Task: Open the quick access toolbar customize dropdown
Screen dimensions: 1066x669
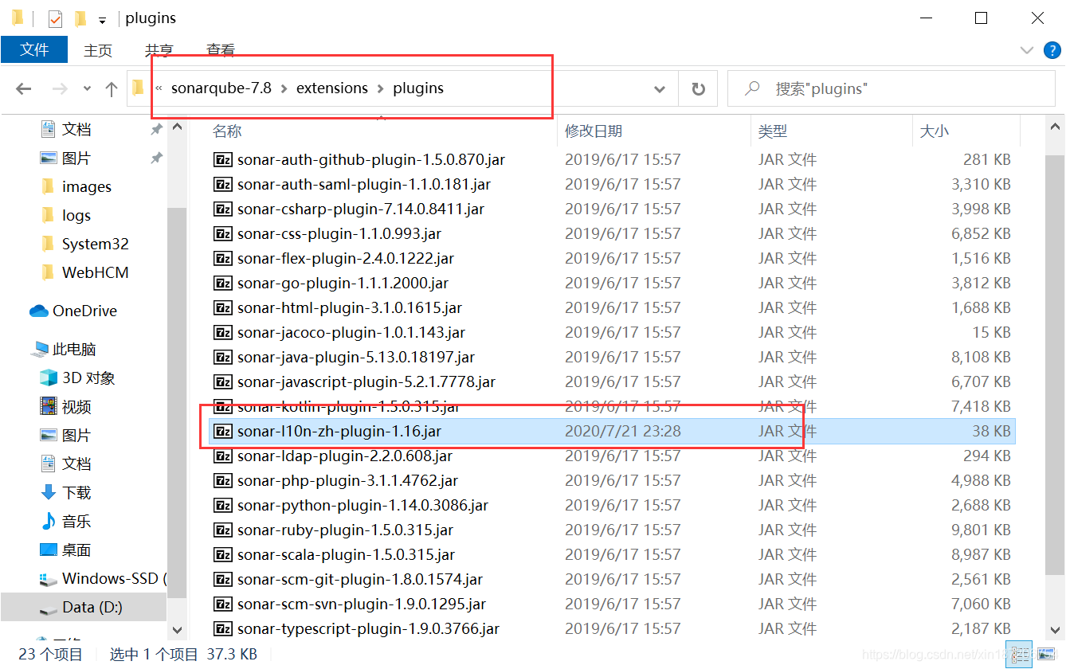Action: point(102,19)
